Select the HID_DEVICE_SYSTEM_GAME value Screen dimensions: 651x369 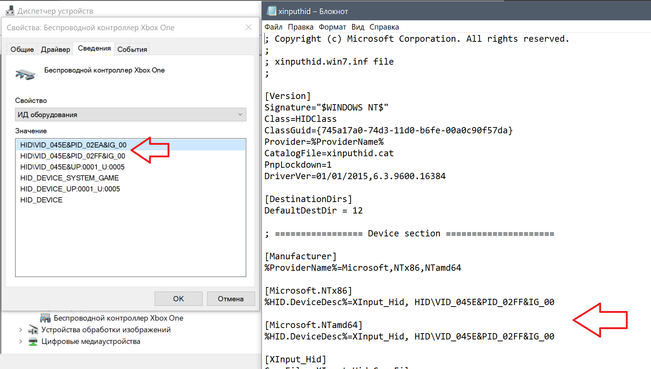pyautogui.click(x=131, y=178)
